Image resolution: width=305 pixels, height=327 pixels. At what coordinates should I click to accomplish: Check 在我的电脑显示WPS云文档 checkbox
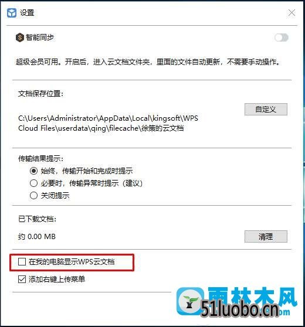pos(22,261)
